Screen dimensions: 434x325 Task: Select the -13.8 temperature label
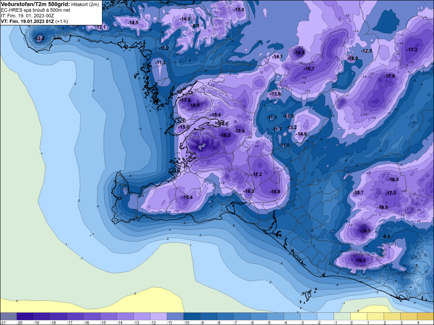[276, 94]
